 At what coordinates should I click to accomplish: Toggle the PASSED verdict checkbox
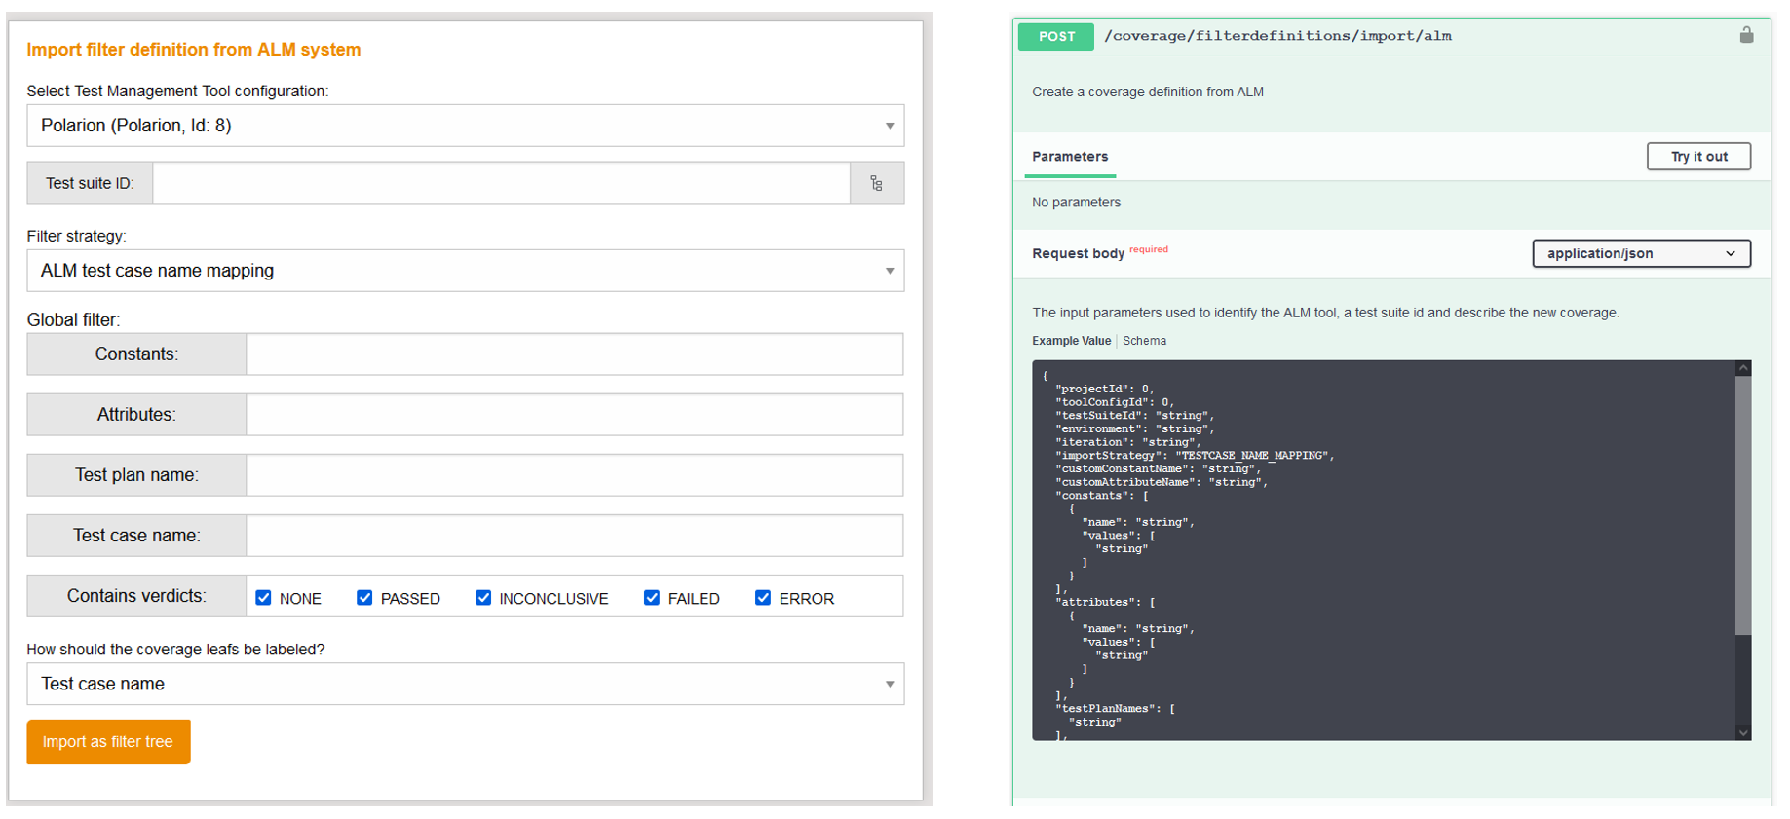coord(364,598)
